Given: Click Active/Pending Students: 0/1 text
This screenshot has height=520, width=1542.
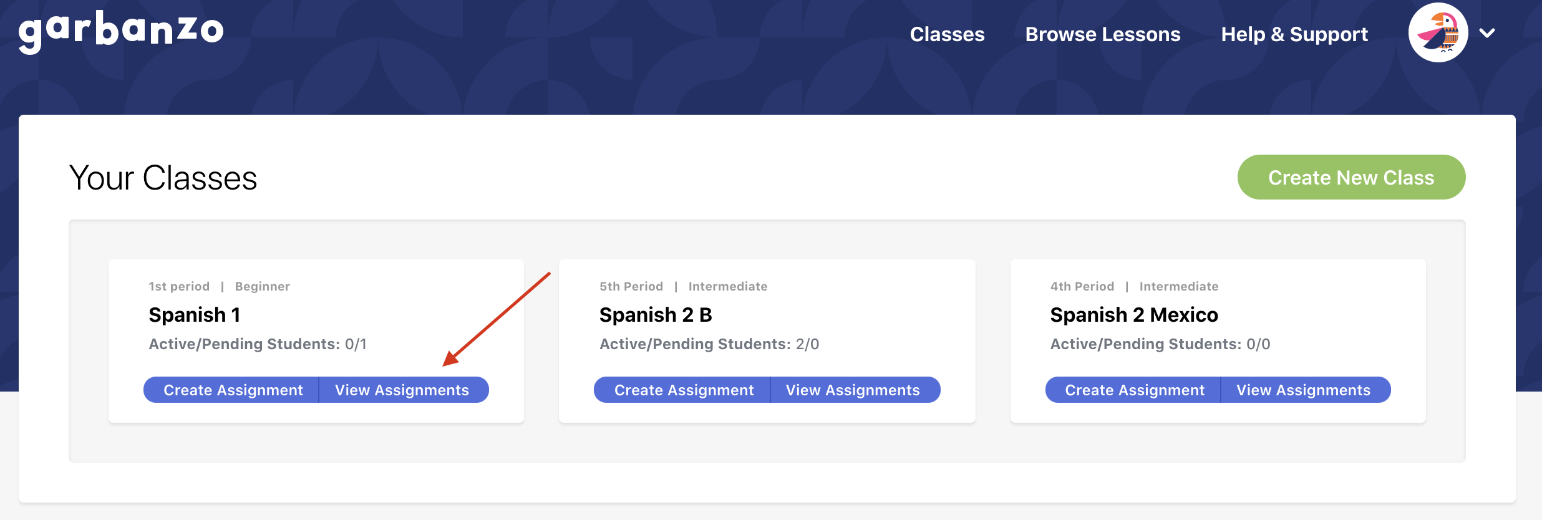Looking at the screenshot, I should click(258, 344).
